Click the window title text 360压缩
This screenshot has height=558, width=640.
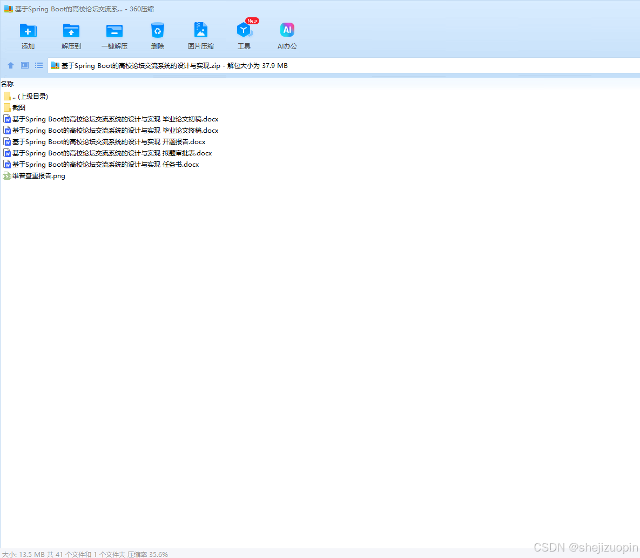click(142, 9)
